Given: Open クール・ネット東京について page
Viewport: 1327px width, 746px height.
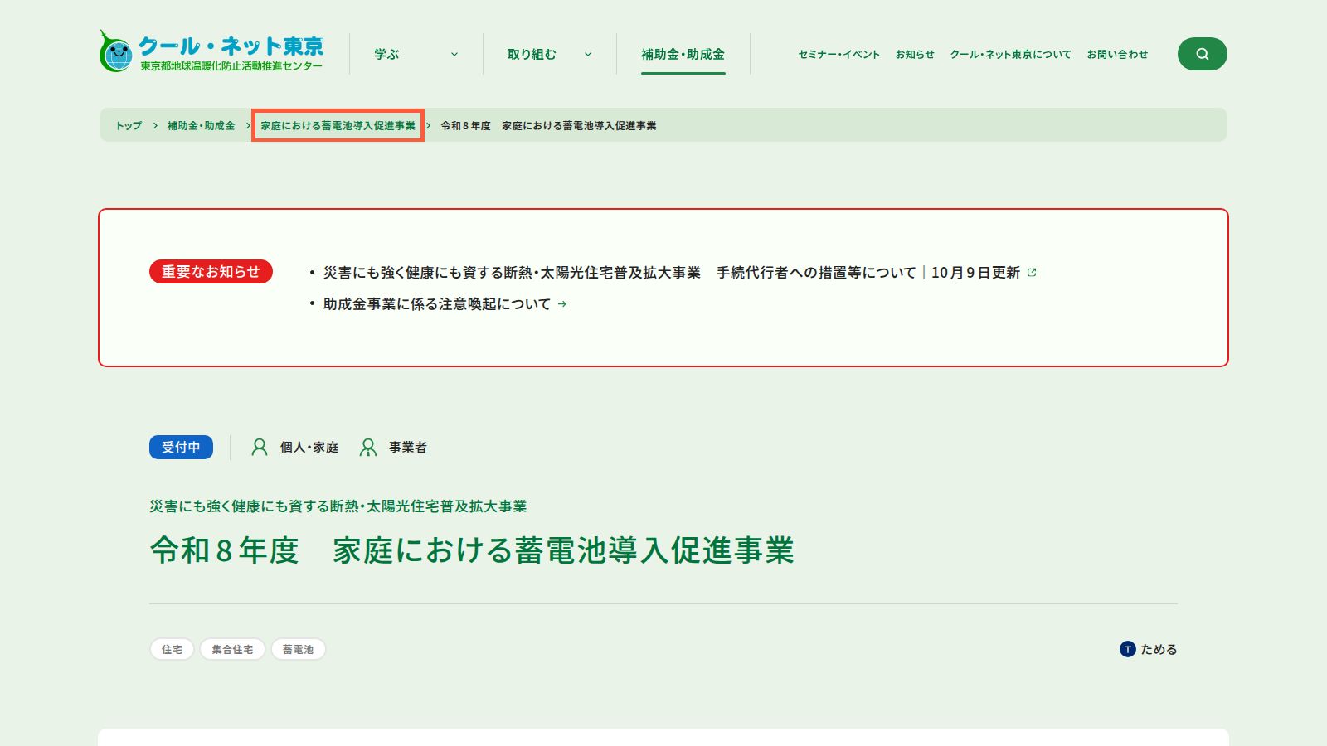Looking at the screenshot, I should (x=1010, y=55).
